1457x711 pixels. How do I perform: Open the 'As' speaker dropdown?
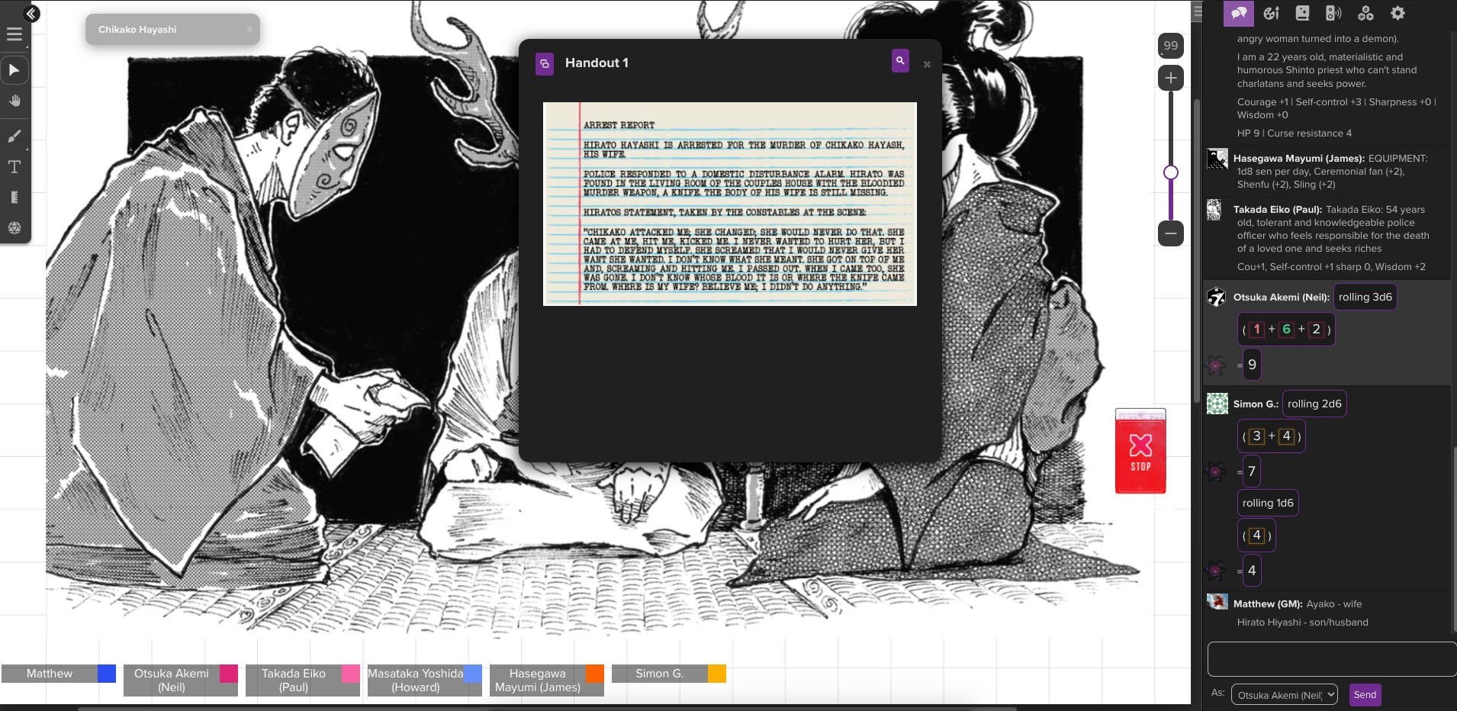(1285, 695)
